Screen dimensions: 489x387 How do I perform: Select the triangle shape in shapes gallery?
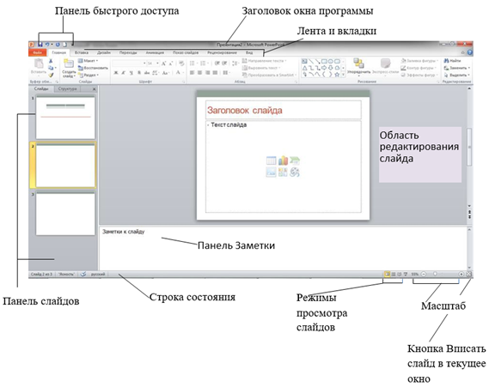point(305,68)
